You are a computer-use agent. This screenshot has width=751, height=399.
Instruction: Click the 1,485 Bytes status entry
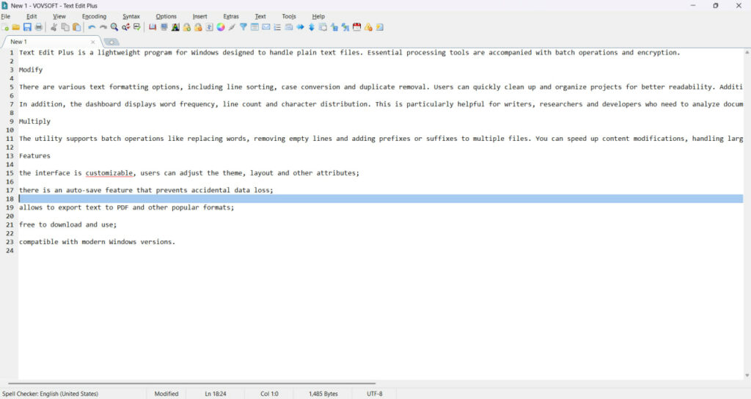tap(323, 394)
